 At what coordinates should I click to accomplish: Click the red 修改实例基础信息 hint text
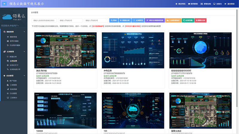click(x=133, y=26)
